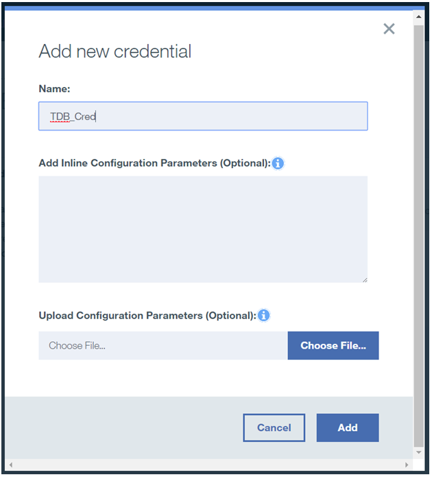432x477 pixels.
Task: Cancel adding the new credential
Action: point(274,428)
